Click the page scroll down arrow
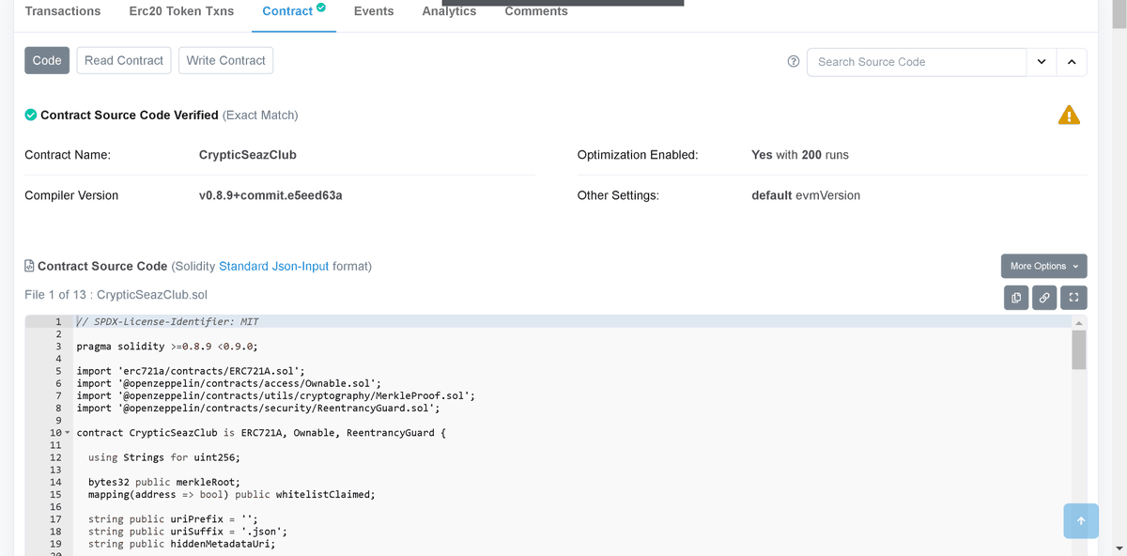Viewport: 1127px width, 556px height. 1118,548
